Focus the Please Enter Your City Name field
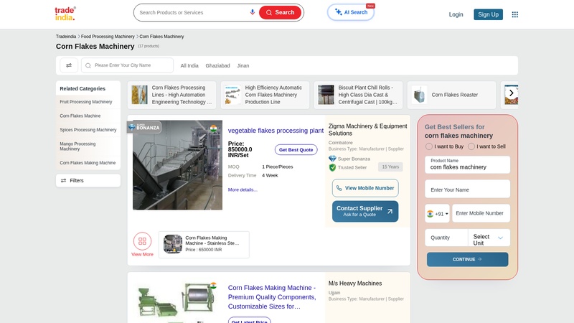Image resolution: width=574 pixels, height=323 pixels. point(128,65)
